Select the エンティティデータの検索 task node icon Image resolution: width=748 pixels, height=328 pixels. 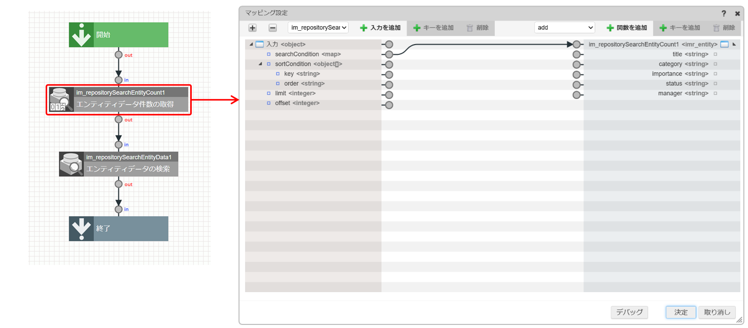point(71,164)
